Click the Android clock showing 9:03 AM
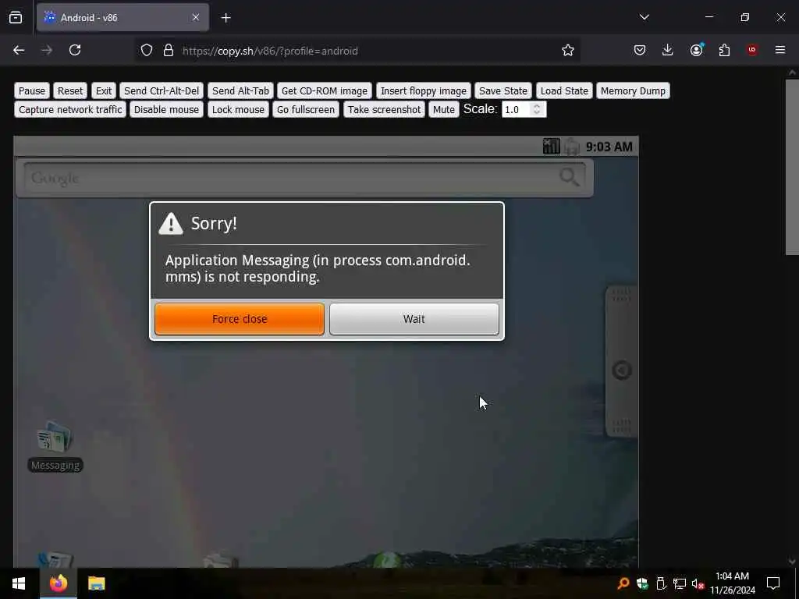Screen dimensions: 799x599 click(609, 147)
